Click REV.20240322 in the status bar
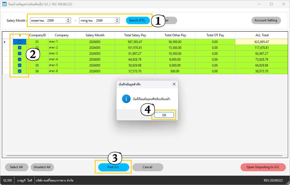This screenshot has height=185, width=290. tap(273, 180)
